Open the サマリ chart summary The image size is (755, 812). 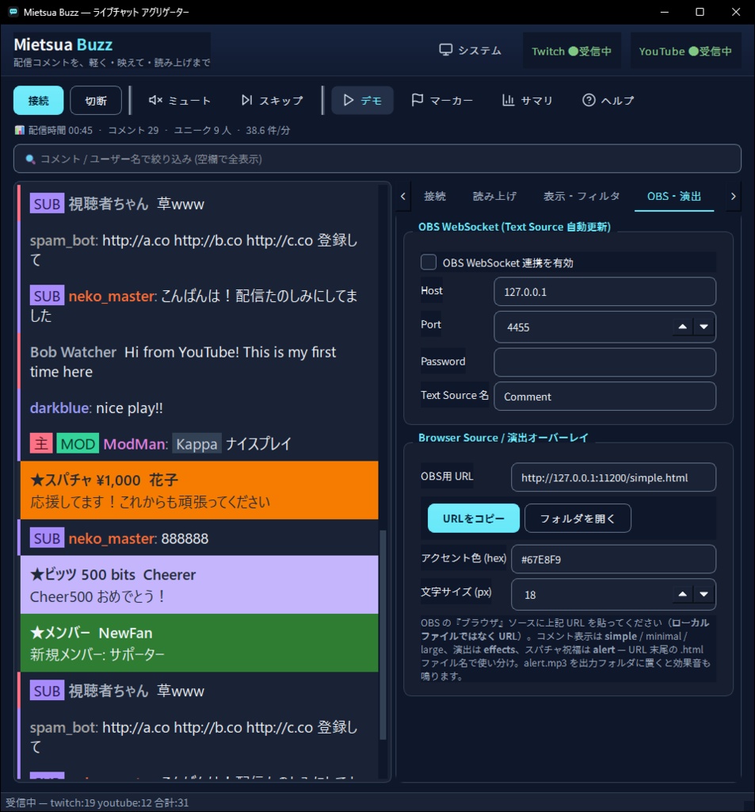pos(528,100)
